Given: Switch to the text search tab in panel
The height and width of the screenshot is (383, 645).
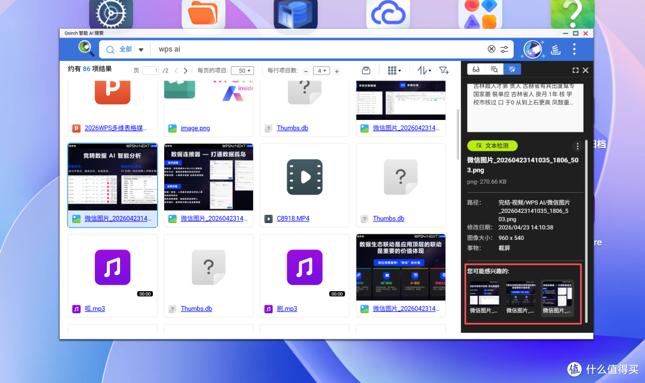Looking at the screenshot, I should click(x=494, y=69).
